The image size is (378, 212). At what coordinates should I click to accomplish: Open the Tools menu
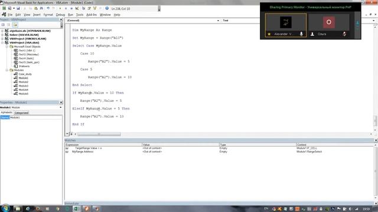pyautogui.click(x=80, y=15)
